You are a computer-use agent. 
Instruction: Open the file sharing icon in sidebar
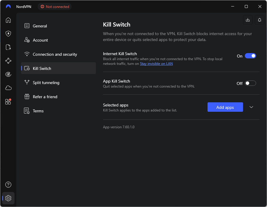click(8, 47)
